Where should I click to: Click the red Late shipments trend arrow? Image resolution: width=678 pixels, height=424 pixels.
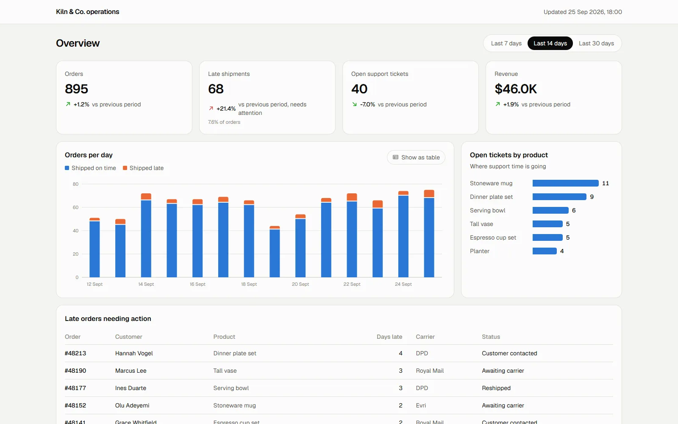(x=211, y=109)
